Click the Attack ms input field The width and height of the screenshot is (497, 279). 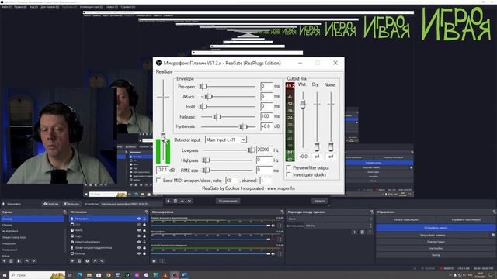tap(266, 96)
